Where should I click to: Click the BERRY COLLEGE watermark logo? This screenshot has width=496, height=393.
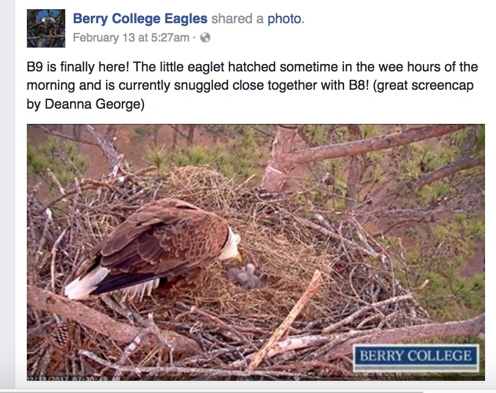(415, 357)
